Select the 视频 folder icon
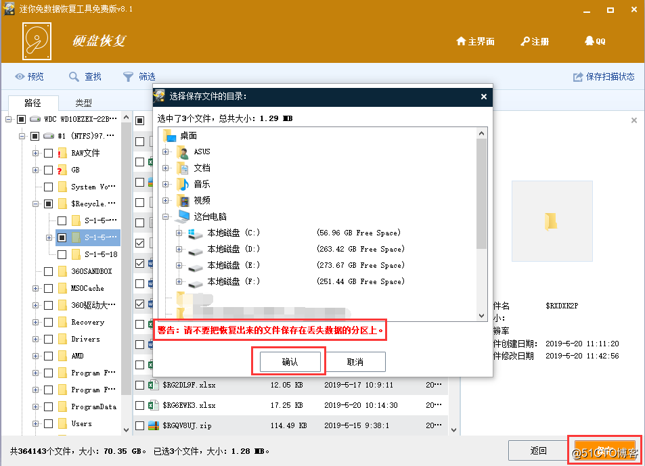The width and height of the screenshot is (645, 466). pyautogui.click(x=183, y=201)
